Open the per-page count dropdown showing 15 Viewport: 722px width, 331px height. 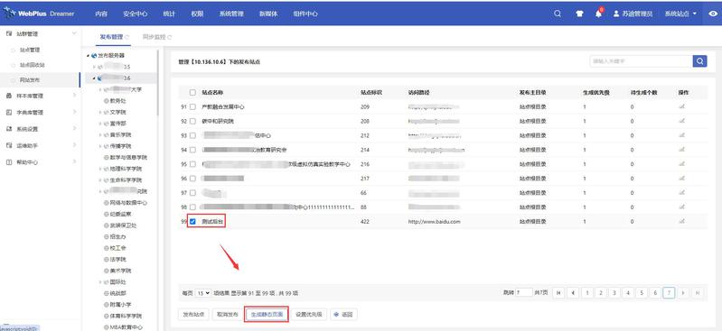[x=203, y=293]
